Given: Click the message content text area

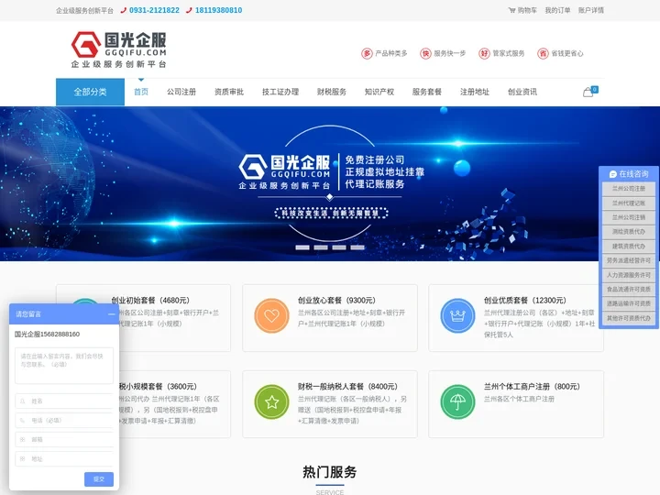Looking at the screenshot, I should click(64, 366).
